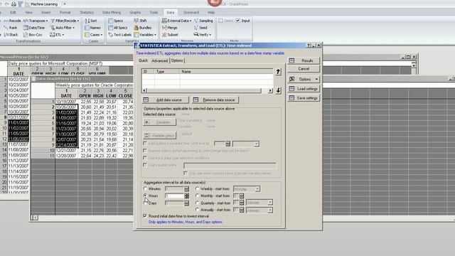Click Load settings

point(304,89)
